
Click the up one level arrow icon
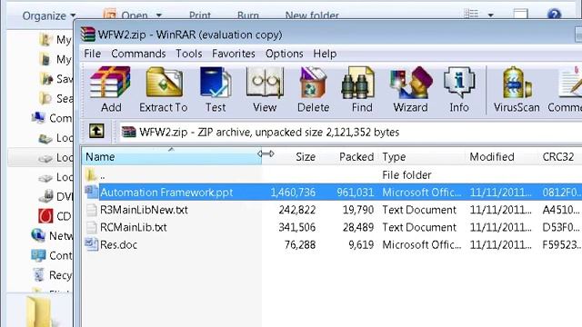96,131
